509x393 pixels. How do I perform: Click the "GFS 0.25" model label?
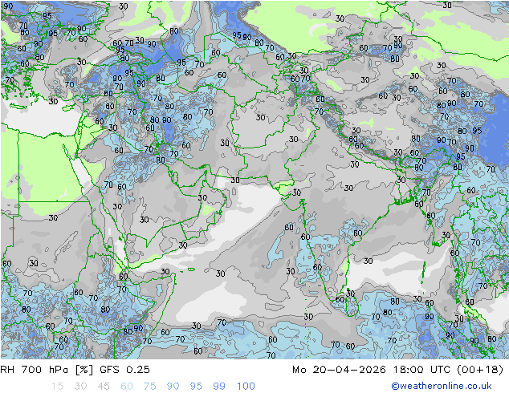coord(124,370)
